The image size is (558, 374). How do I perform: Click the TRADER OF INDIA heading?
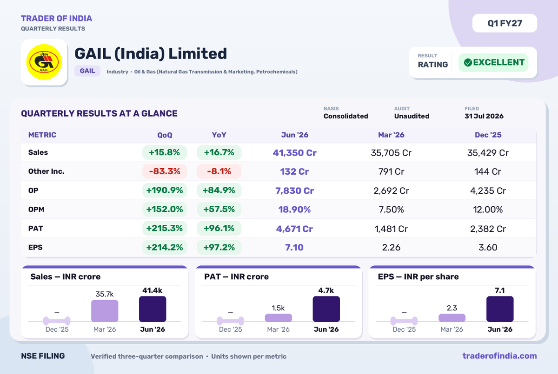56,19
